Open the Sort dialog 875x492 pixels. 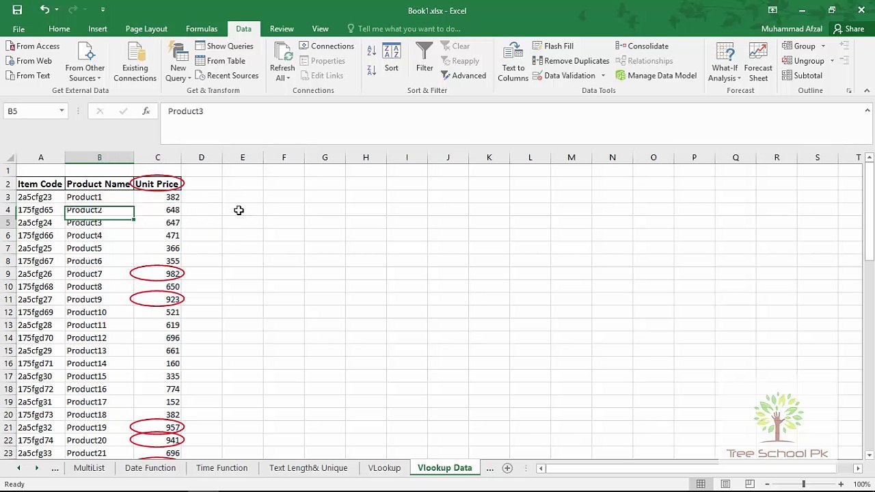point(391,57)
